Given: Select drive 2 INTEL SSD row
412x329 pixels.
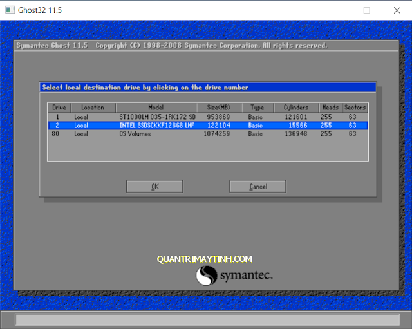Looking at the screenshot, I should click(208, 126).
